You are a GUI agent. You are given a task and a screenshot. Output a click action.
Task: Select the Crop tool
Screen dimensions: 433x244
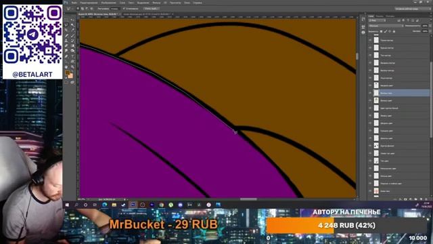click(x=66, y=30)
